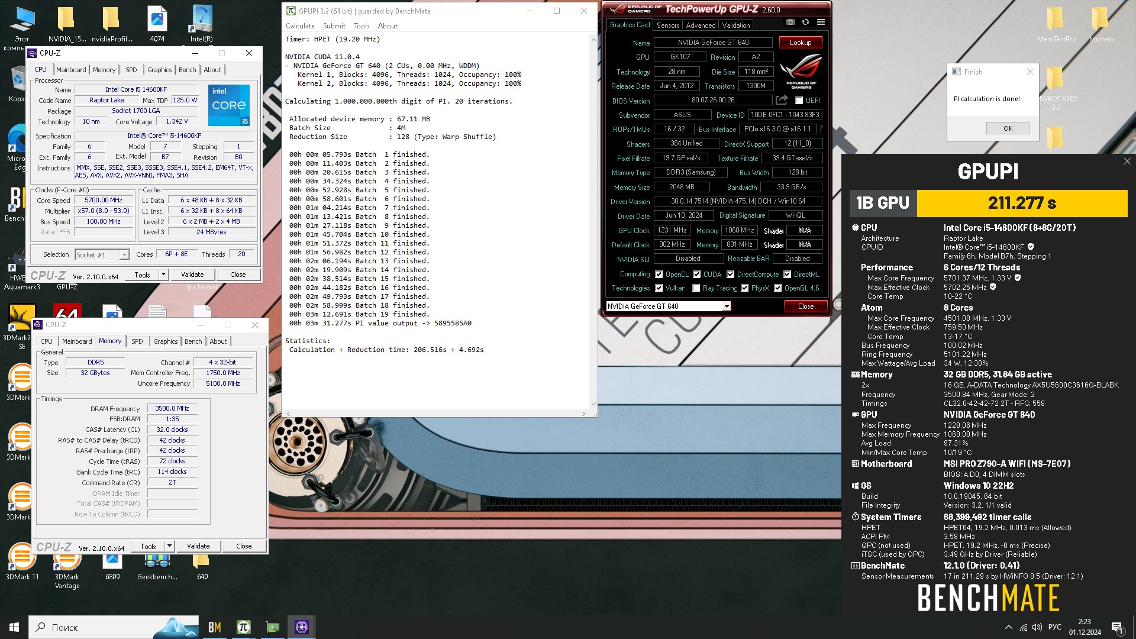Toggle the OpenGL 4.6 checkbox
Image resolution: width=1136 pixels, height=639 pixels.
coord(777,288)
